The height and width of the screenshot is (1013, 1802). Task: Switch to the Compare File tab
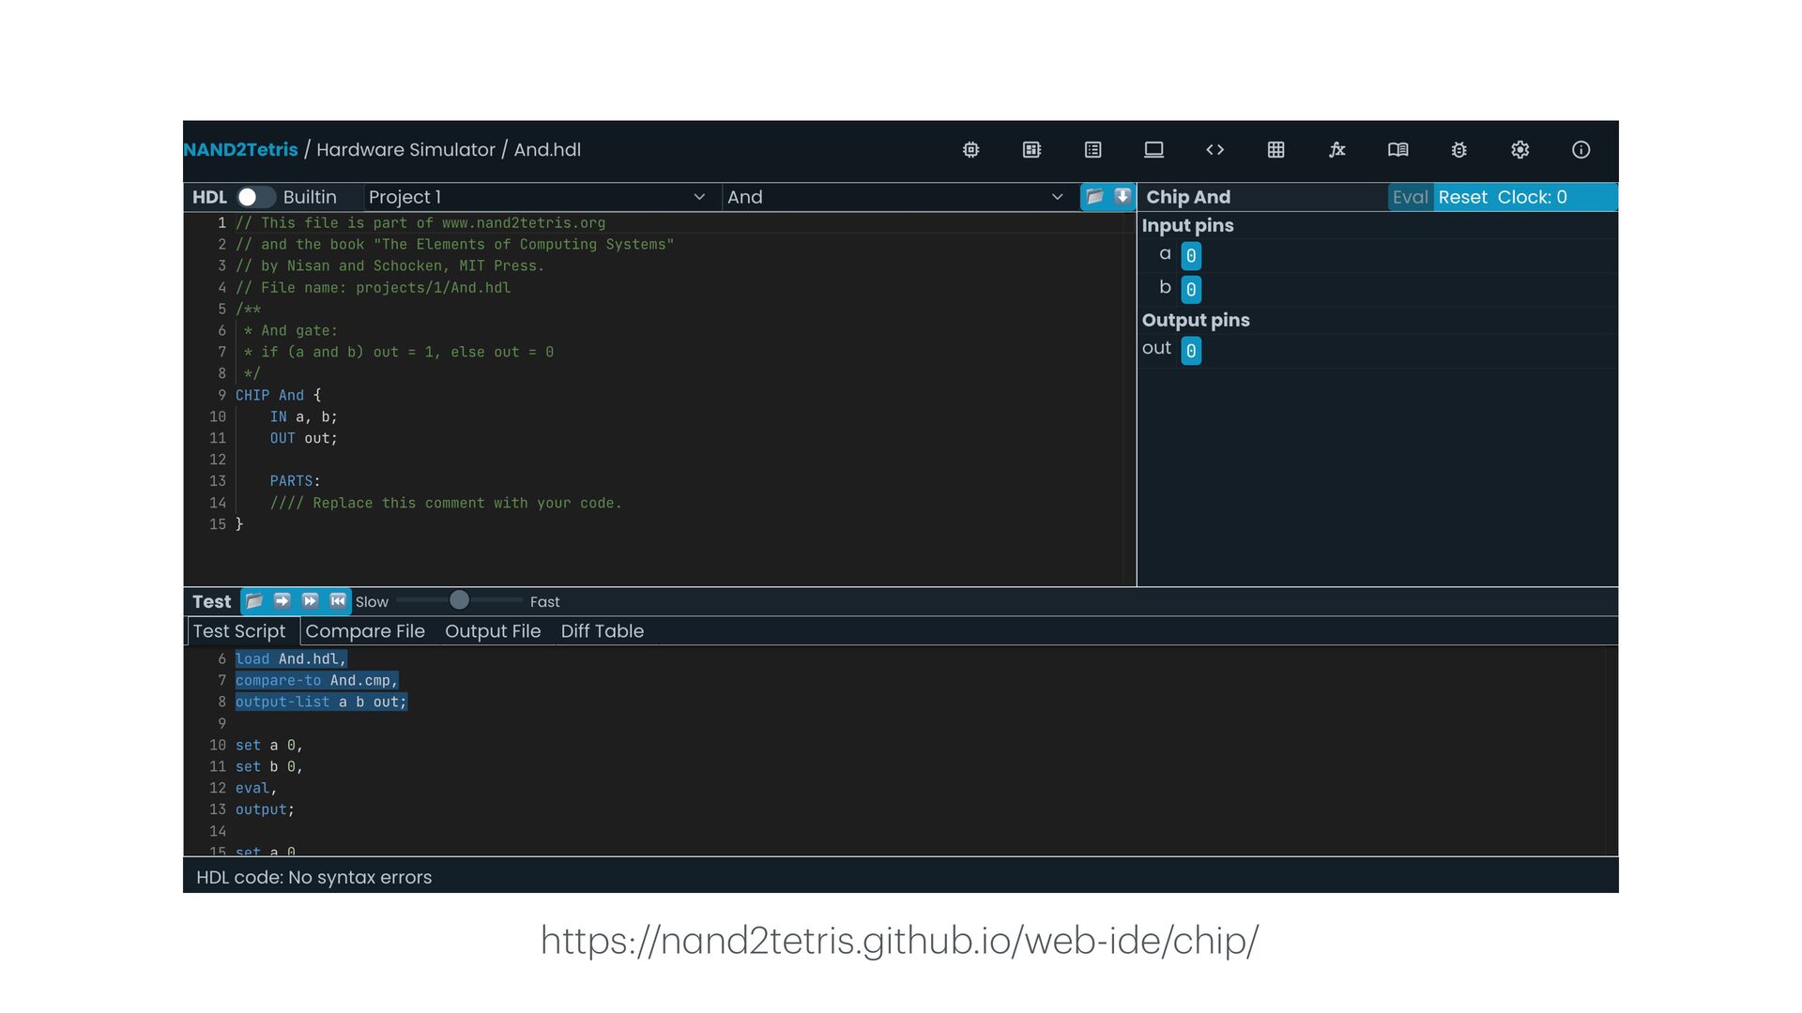coord(365,631)
